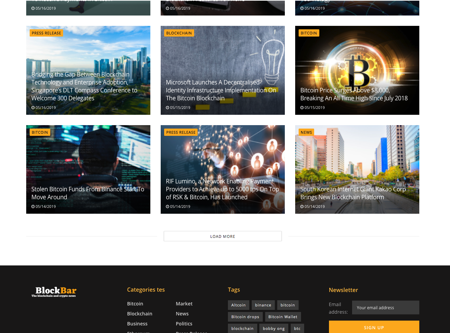Viewport: 450px width, 333px height.
Task: Click the 'Tags' footer heading
Action: pos(234,290)
